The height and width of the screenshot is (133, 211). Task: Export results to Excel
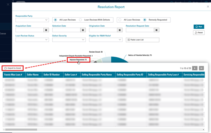pos(13,68)
